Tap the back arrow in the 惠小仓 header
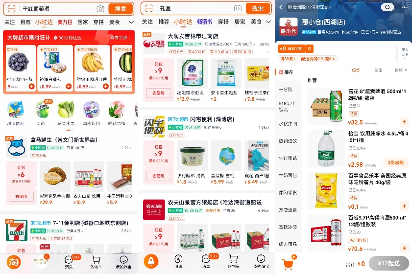The image size is (412, 274). 281,7
